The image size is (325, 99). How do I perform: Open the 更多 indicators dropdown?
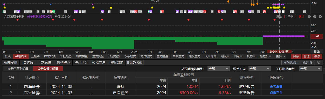click(280, 56)
